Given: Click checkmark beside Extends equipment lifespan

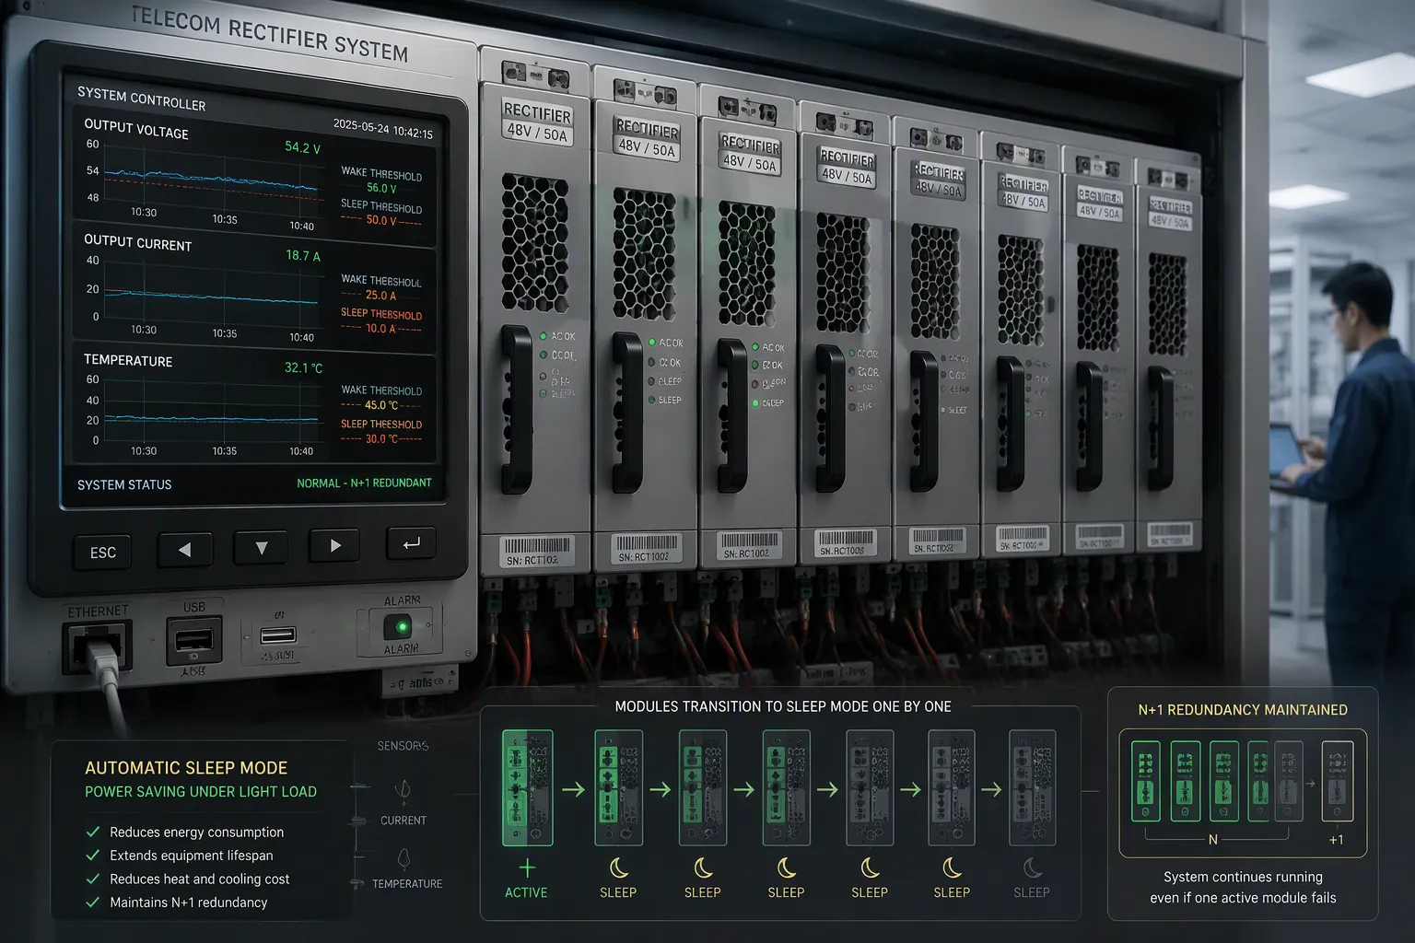Looking at the screenshot, I should [93, 856].
